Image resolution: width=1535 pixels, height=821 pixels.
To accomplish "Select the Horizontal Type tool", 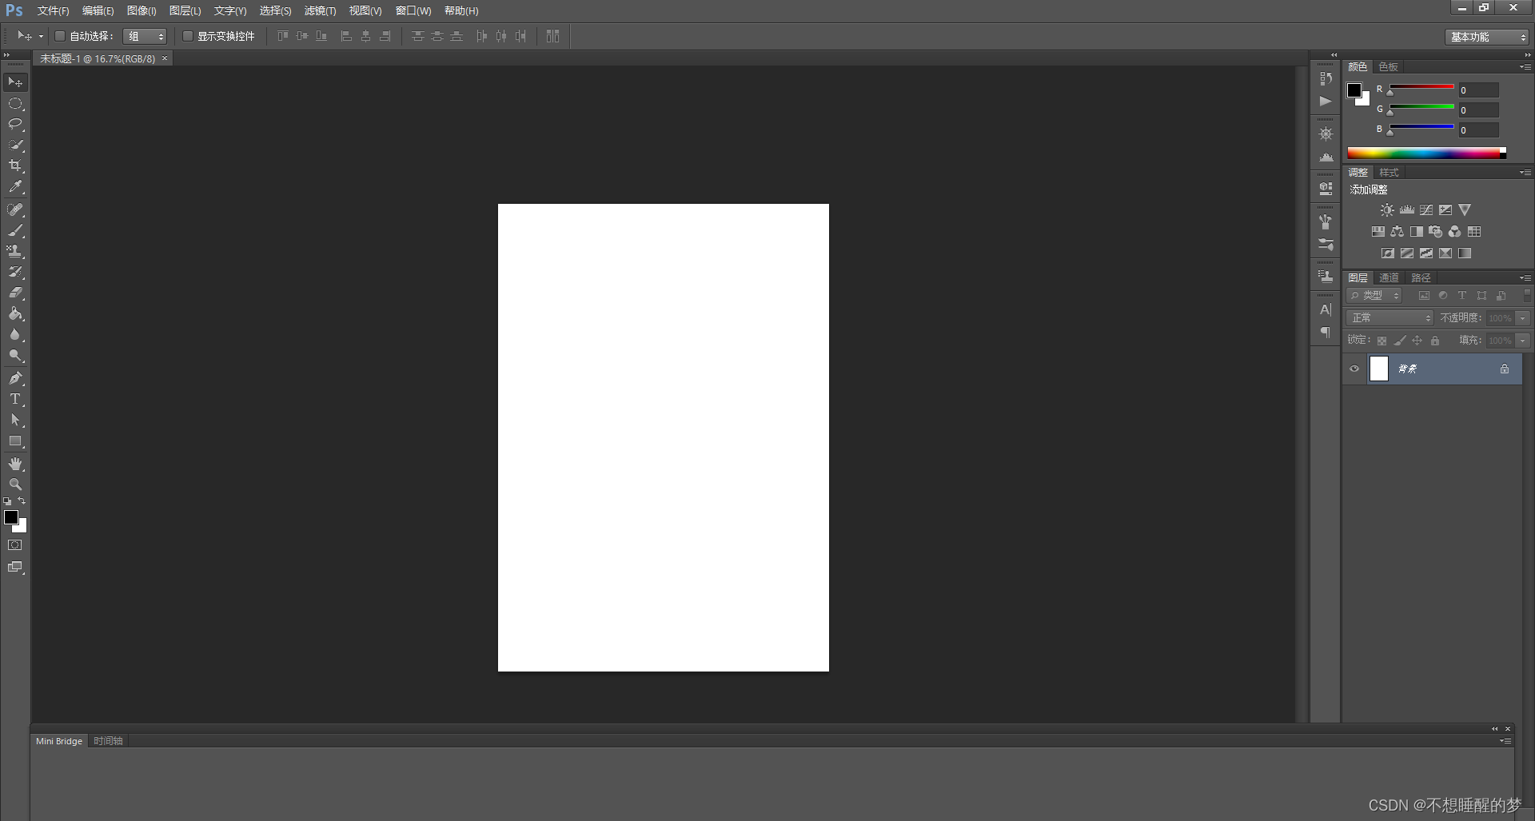I will [x=15, y=399].
